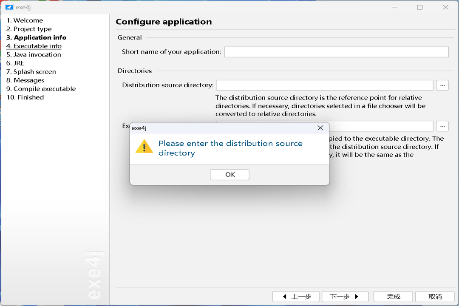Open step 9 Compile executable
Viewport: 459px width, 306px height.
tap(41, 88)
